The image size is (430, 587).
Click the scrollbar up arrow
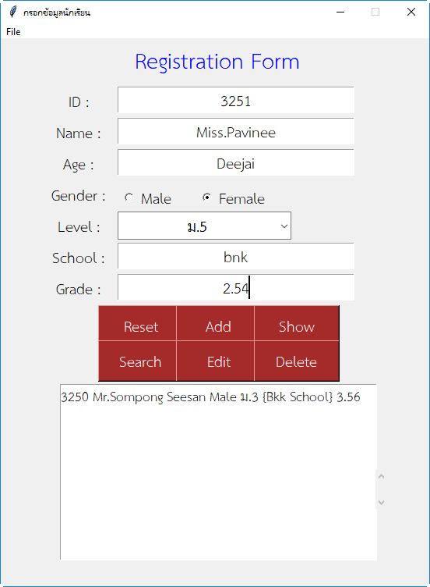point(381,476)
